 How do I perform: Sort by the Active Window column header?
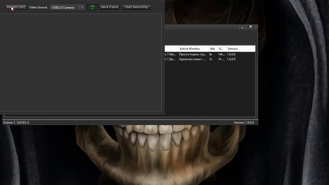[x=190, y=49]
